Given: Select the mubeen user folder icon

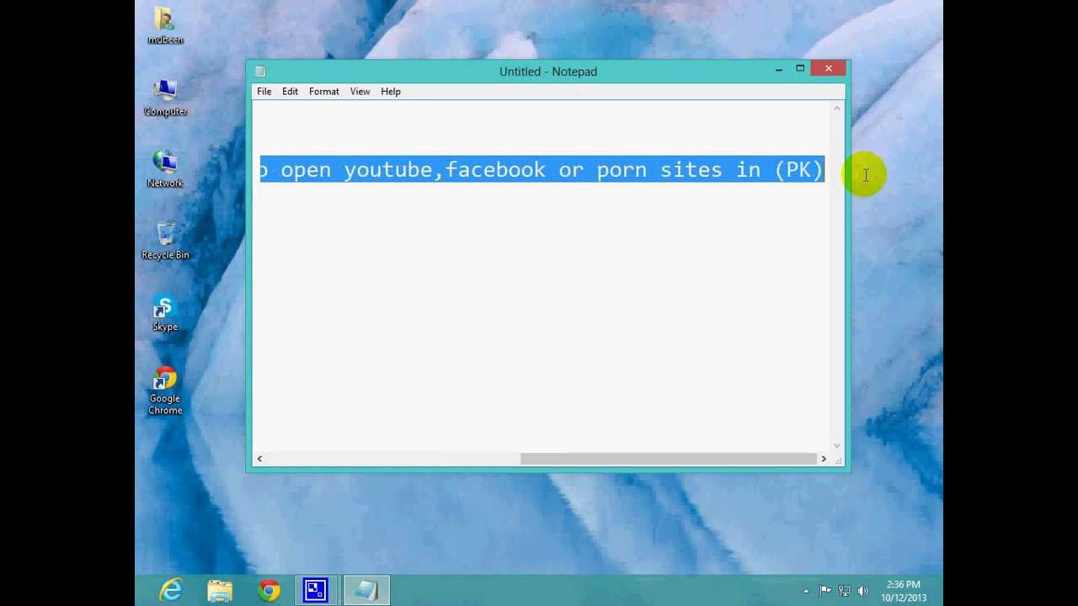Looking at the screenshot, I should click(165, 26).
